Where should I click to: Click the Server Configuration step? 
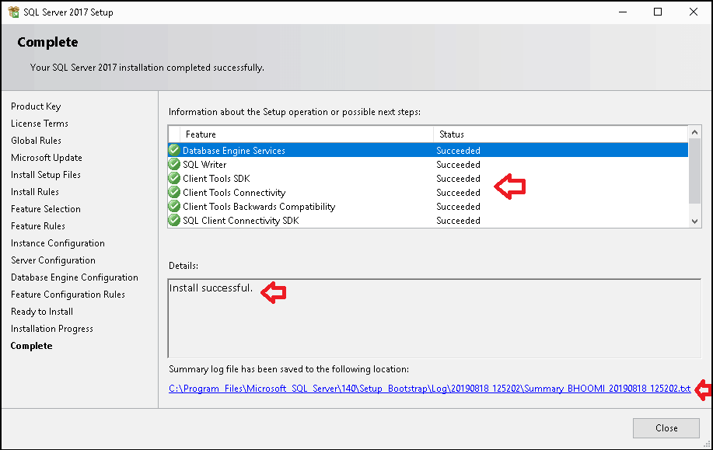tap(53, 260)
